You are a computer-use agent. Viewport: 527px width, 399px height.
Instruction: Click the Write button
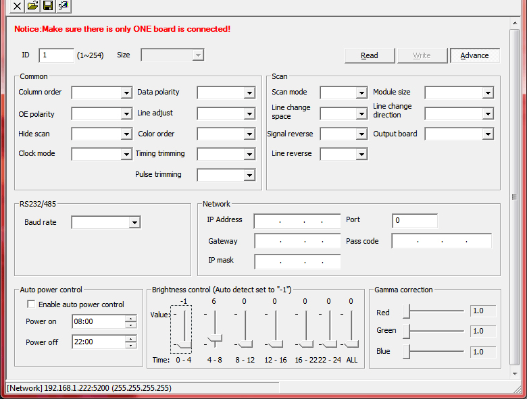(422, 55)
